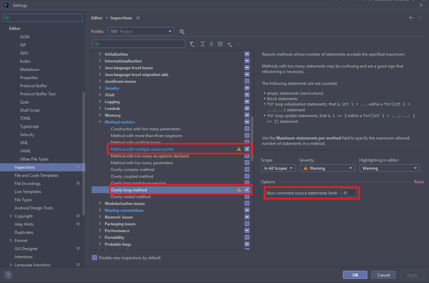This screenshot has height=283, width=429.
Task: Open the Profile dropdown
Action: point(141,32)
